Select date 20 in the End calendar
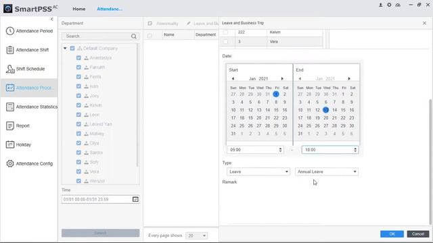The width and height of the screenshot is (433, 243). [x=326, y=118]
